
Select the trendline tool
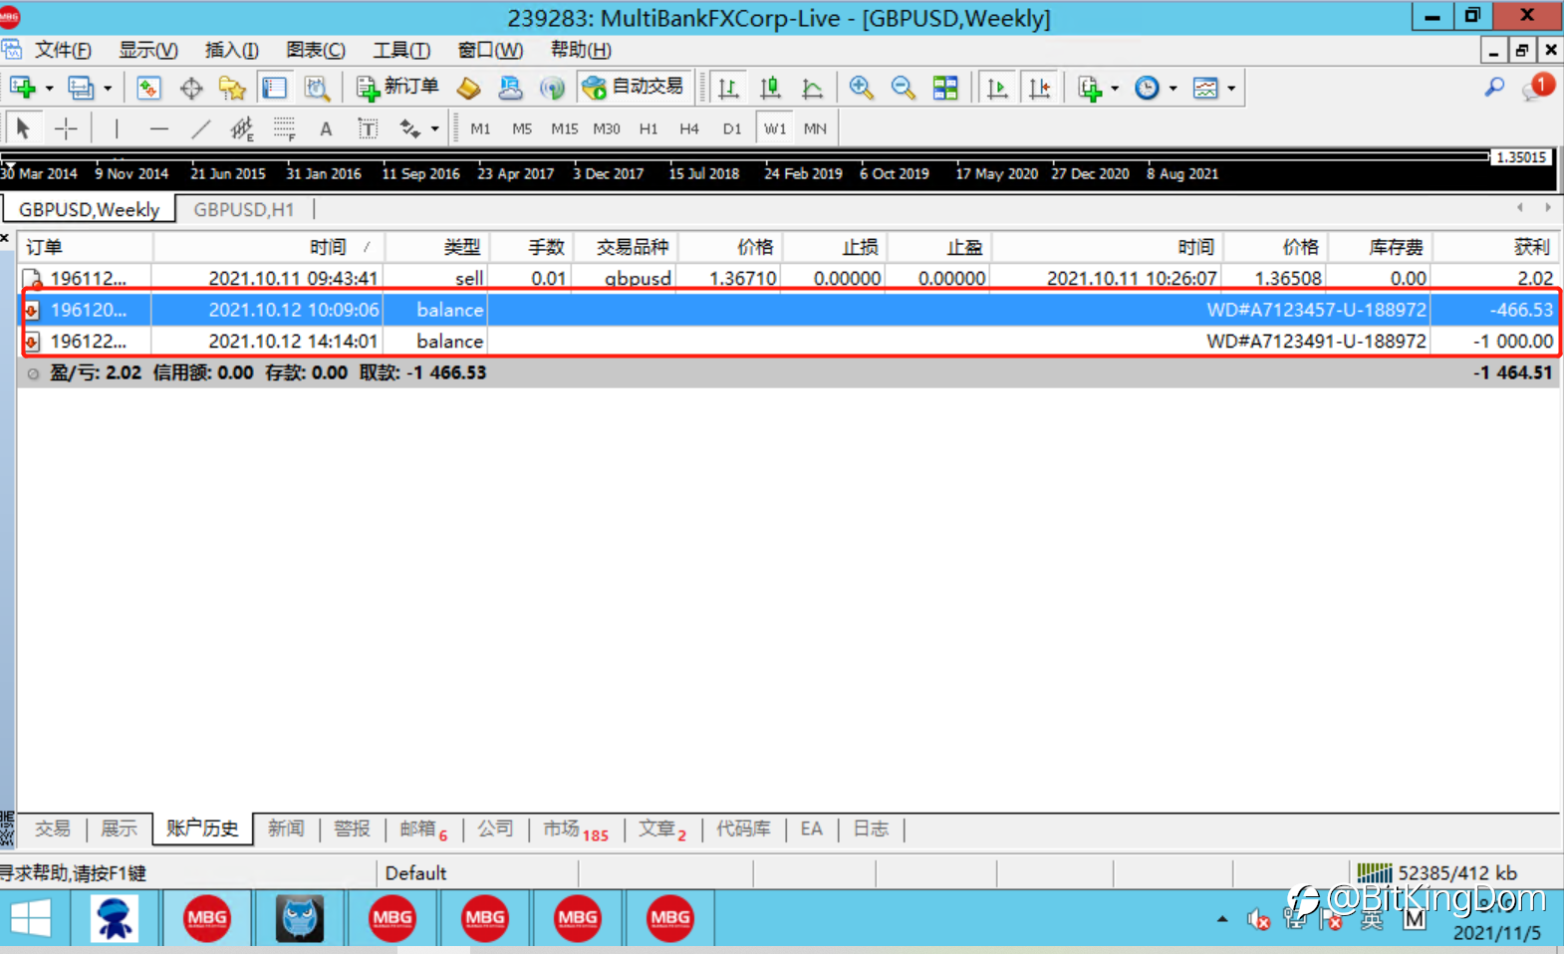200,128
